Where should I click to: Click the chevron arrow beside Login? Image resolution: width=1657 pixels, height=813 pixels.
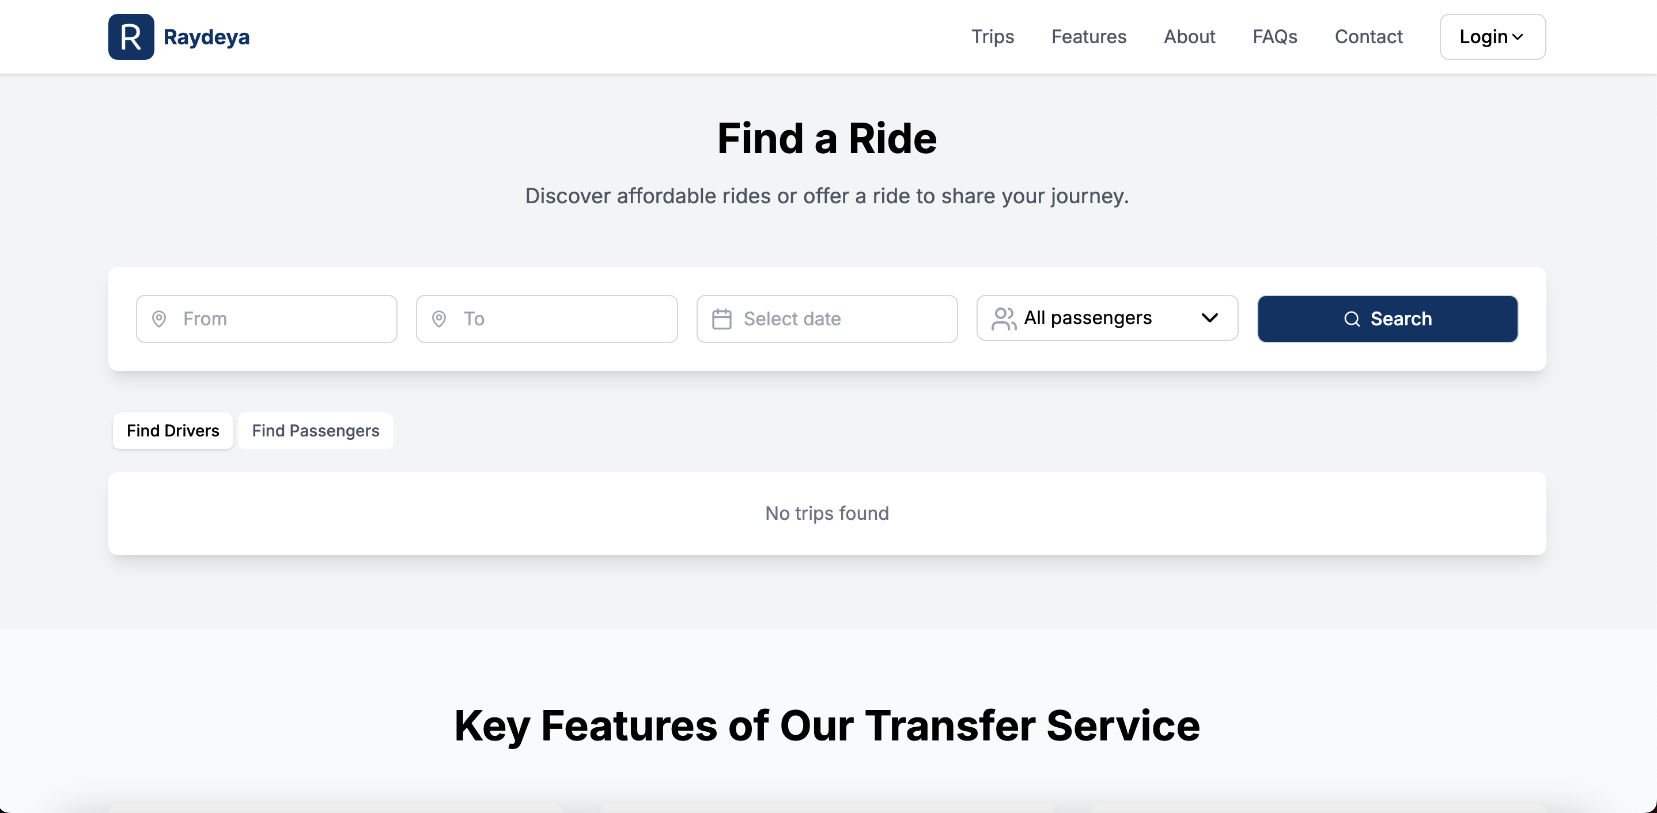click(x=1518, y=37)
